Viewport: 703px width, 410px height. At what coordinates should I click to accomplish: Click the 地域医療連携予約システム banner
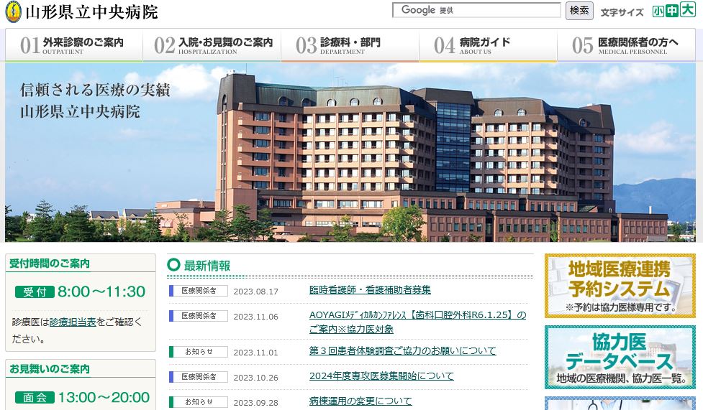coord(620,285)
